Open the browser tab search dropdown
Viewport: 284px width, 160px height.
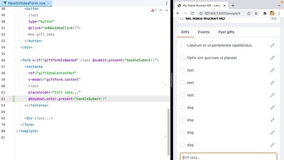[x=279, y=6]
